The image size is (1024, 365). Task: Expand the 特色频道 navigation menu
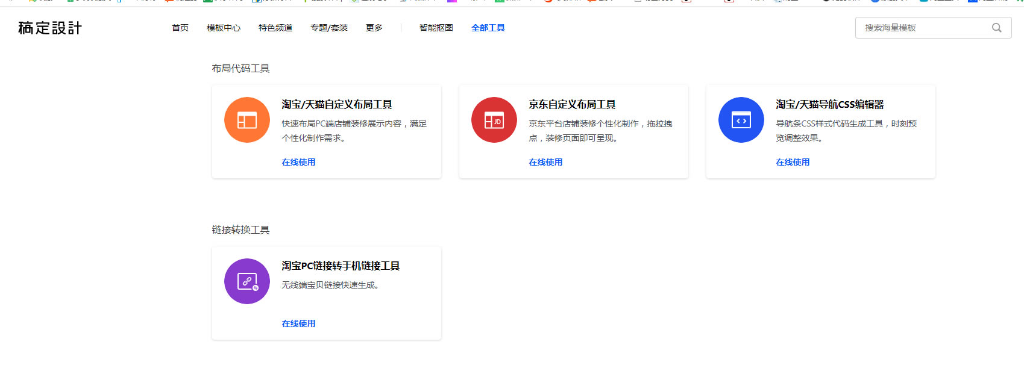275,28
